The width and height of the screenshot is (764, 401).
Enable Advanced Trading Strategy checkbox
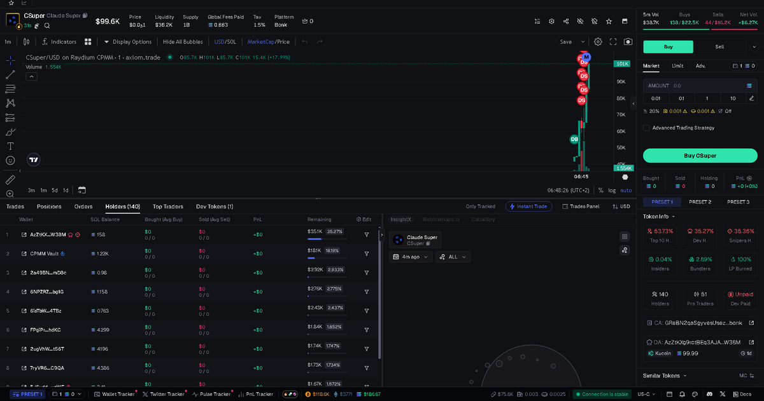pos(646,128)
